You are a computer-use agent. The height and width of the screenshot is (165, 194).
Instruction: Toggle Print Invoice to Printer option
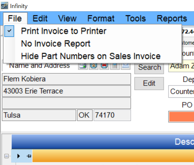pos(63,31)
